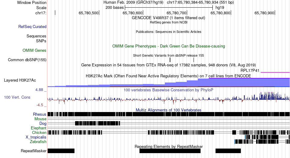The image size is (290, 158).
Task: Click the 65,780,900 ruler position
Action: click(264, 13)
